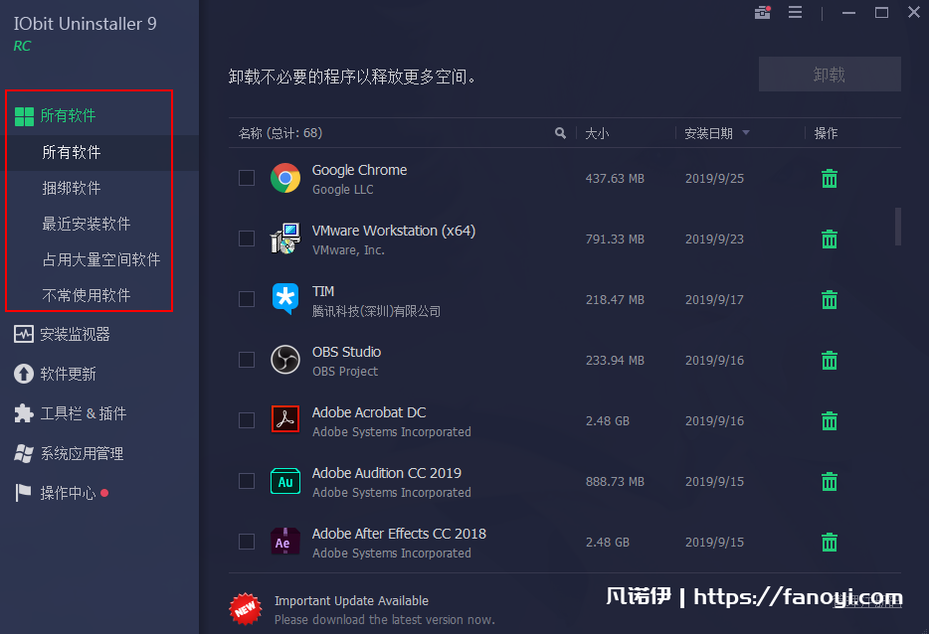Click the green grid icon beside 所有软件

click(24, 116)
